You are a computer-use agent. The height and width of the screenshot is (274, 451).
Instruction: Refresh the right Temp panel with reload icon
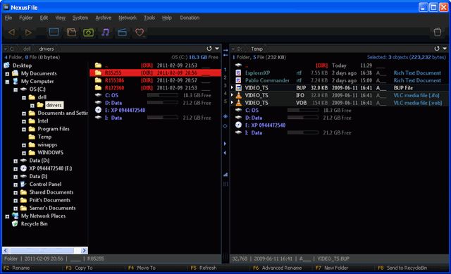point(437,49)
